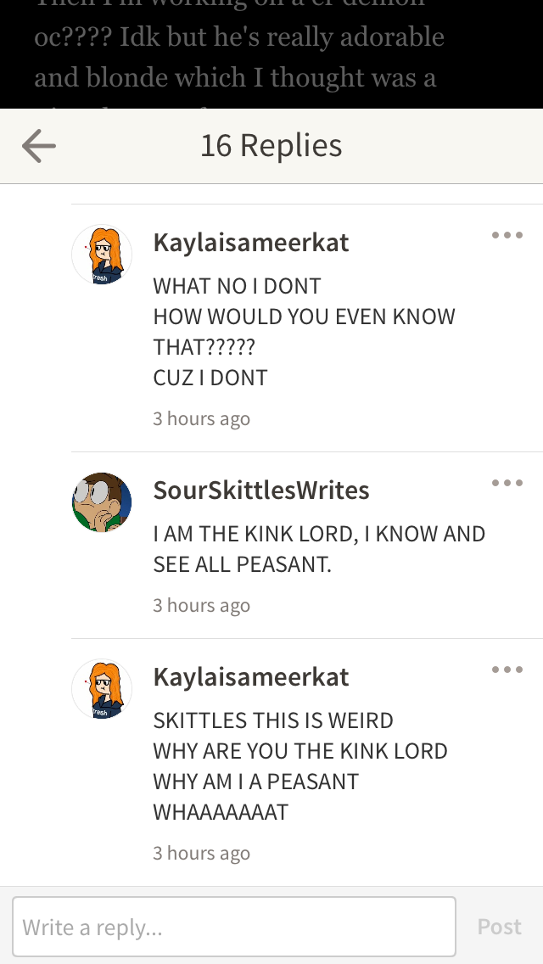Open more options for the "WHAT NO I DONT" reply
Viewport: 543px width, 964px height.
click(507, 235)
